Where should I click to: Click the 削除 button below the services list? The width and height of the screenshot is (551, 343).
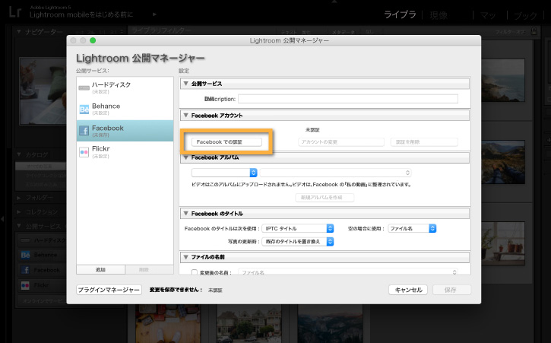click(150, 269)
